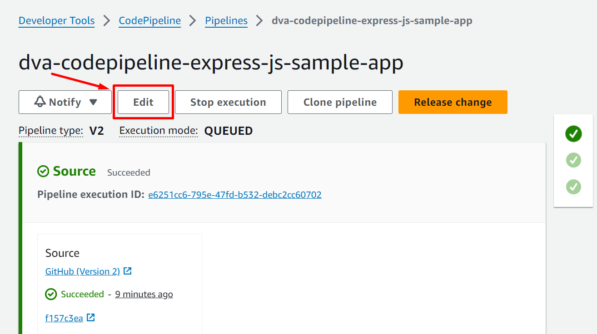Open pipeline execution ID e6251cc6 link
The height and width of the screenshot is (334, 597).
pyautogui.click(x=234, y=195)
